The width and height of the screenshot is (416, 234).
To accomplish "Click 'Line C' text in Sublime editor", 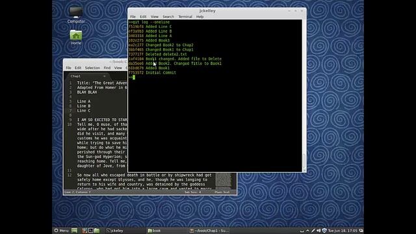I will pyautogui.click(x=84, y=110).
